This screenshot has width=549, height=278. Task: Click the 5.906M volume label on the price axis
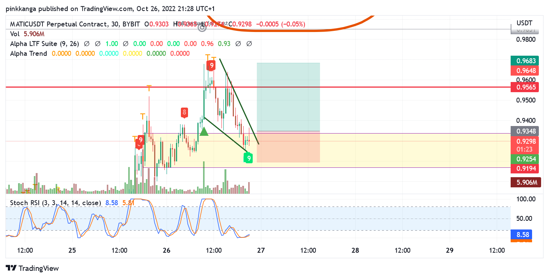point(525,183)
